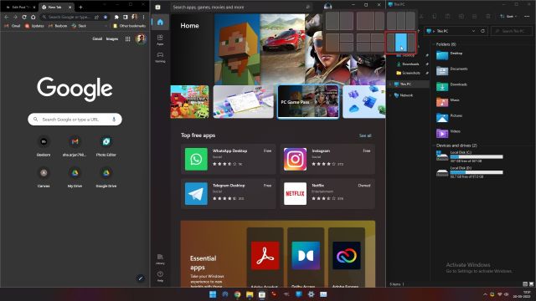Image resolution: width=536 pixels, height=301 pixels.
Task: Open Chrome from the taskbar
Action: 237,294
